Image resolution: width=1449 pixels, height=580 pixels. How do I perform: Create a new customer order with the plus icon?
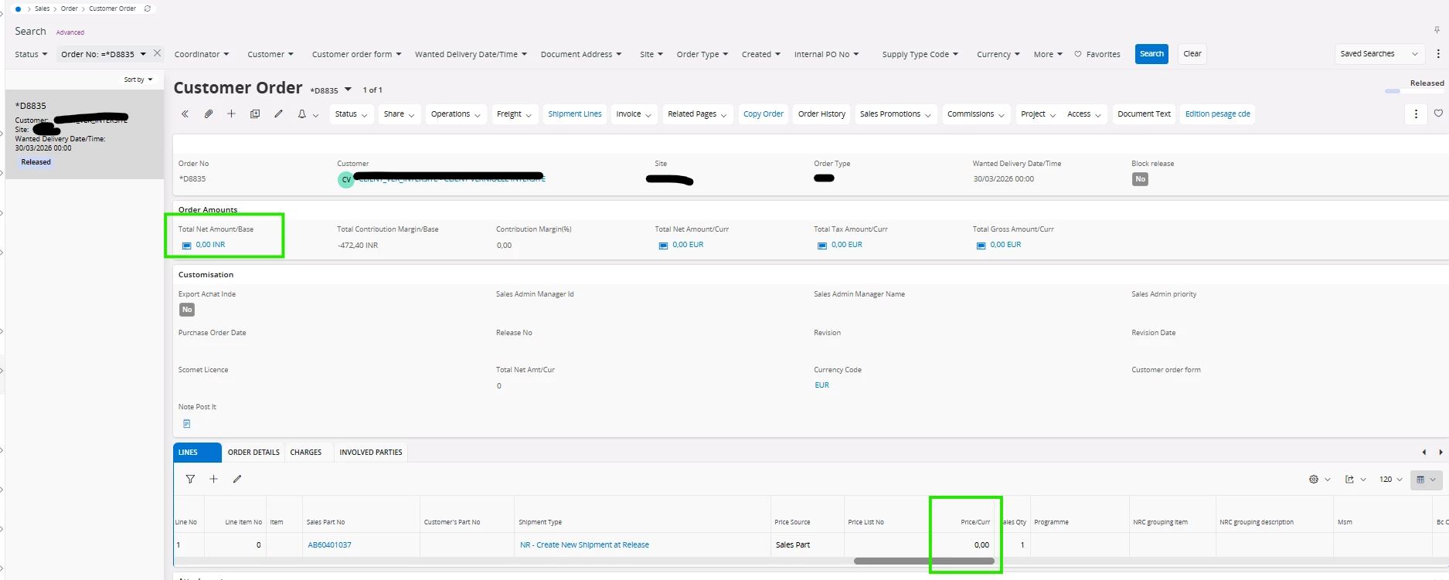[231, 114]
